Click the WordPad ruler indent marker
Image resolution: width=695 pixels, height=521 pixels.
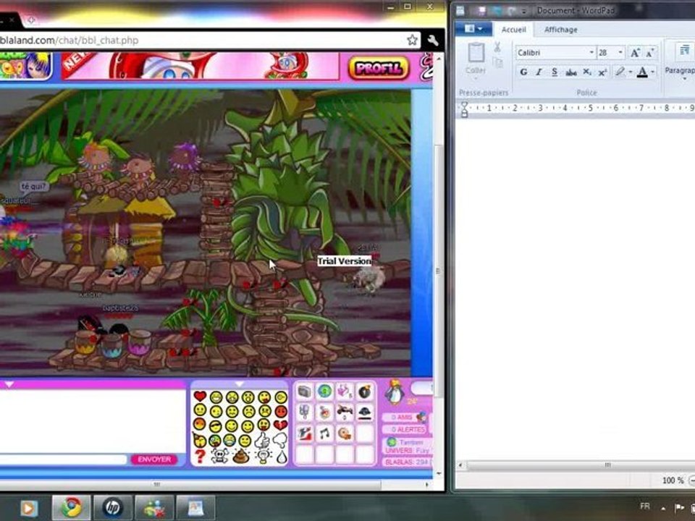[x=464, y=109]
